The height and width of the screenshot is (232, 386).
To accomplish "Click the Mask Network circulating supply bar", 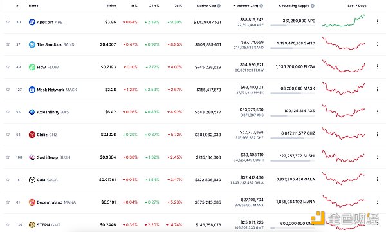I will [293, 93].
